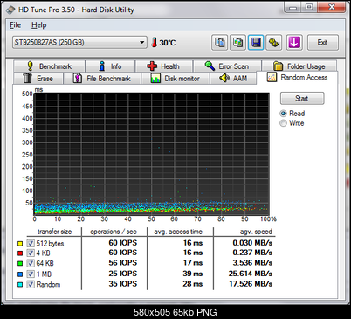Click the scatter plot graph area
The image size is (351, 319).
tap(151, 154)
